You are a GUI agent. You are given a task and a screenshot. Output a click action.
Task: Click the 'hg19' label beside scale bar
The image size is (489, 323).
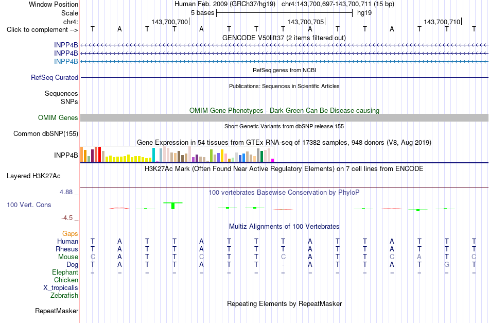point(364,13)
